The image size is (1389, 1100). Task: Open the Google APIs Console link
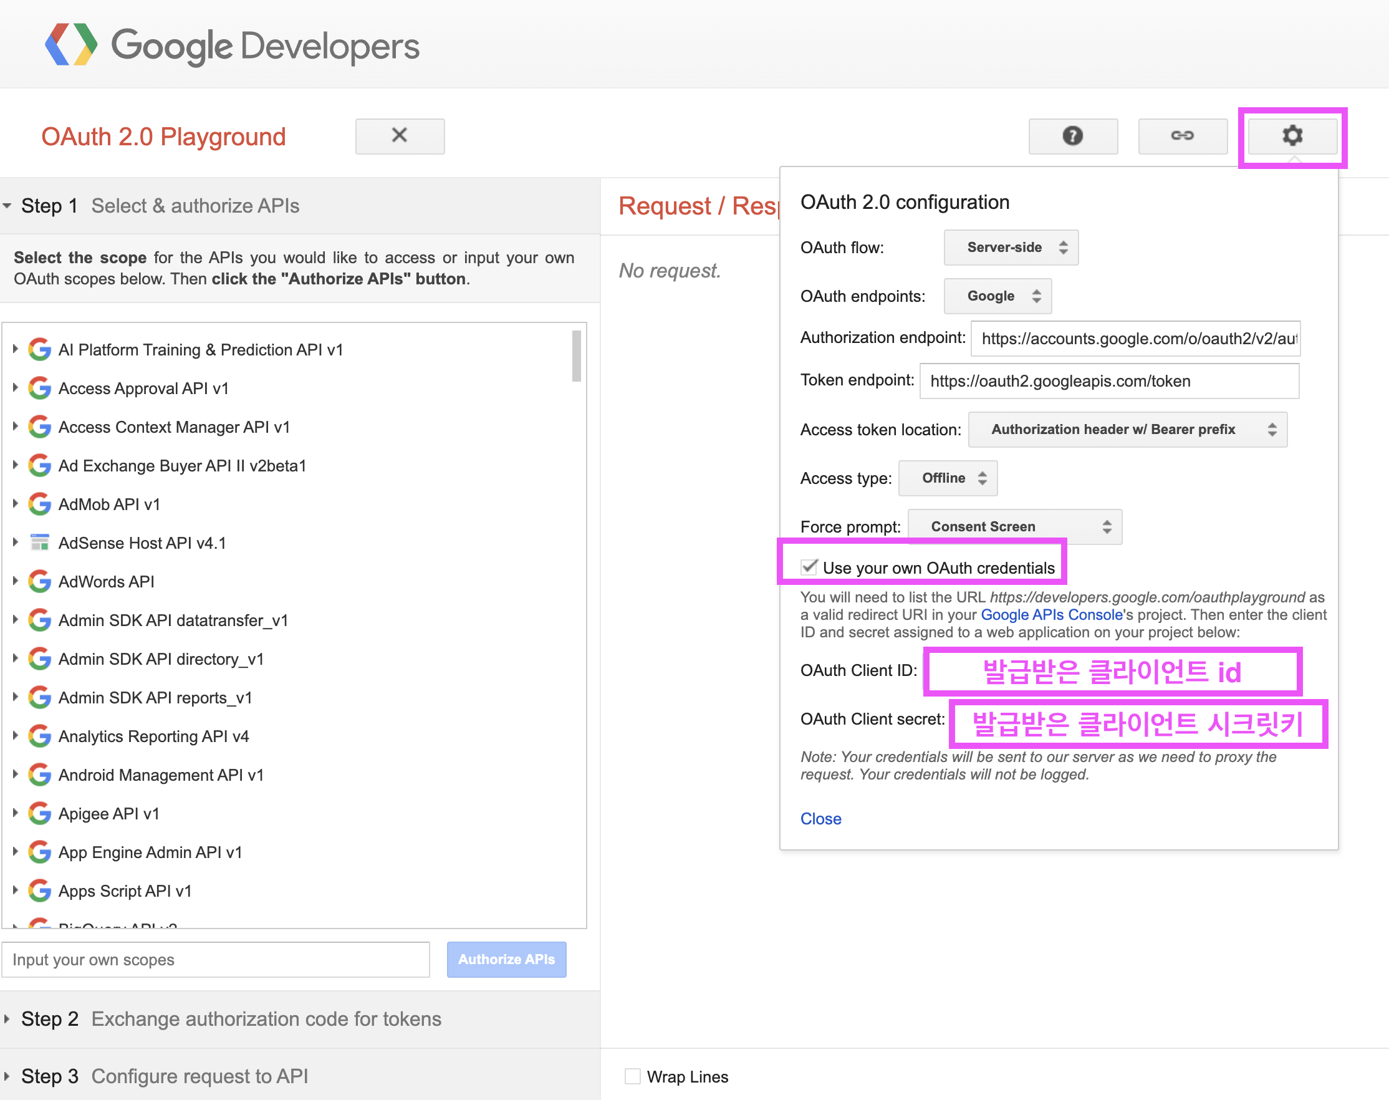coord(1051,615)
